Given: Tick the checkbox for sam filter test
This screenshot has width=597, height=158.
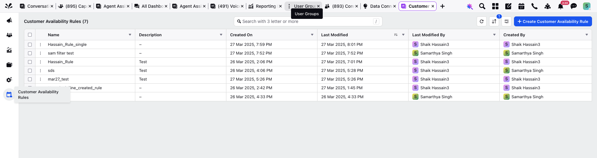Looking at the screenshot, I should coord(30,53).
